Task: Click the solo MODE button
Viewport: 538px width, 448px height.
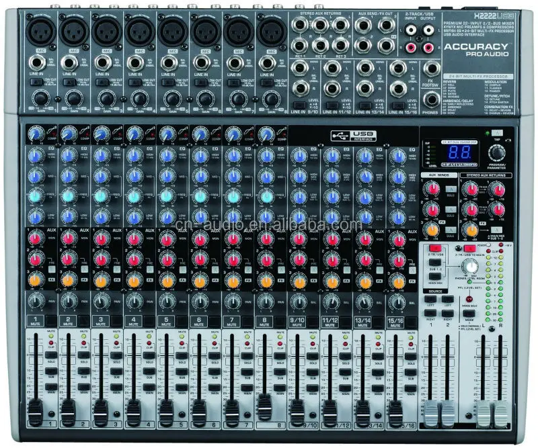Action: pos(469,313)
